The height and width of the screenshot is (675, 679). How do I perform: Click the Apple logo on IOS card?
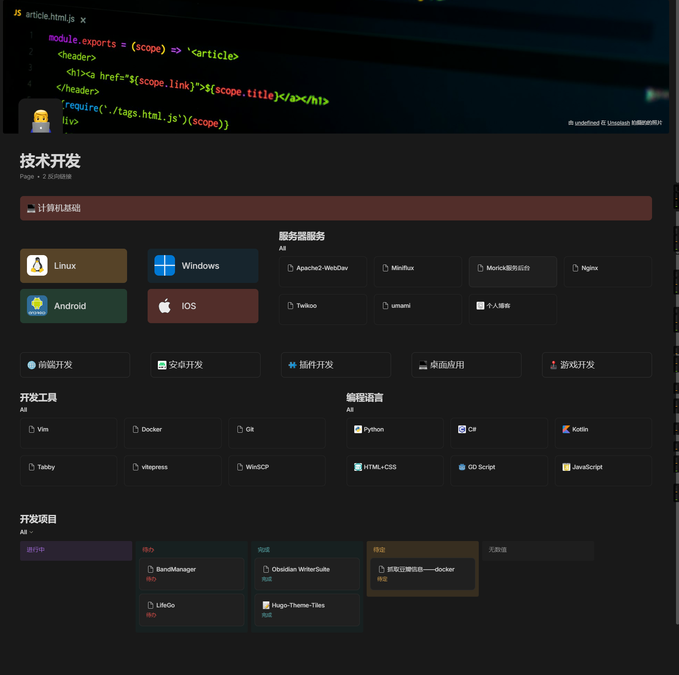click(165, 306)
